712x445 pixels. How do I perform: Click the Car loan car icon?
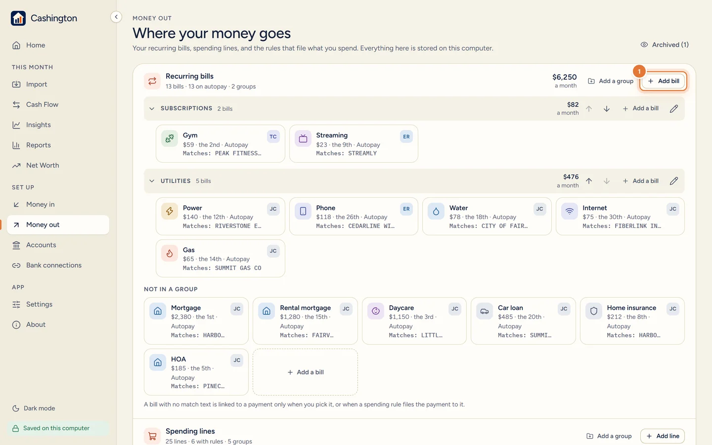pyautogui.click(x=485, y=311)
